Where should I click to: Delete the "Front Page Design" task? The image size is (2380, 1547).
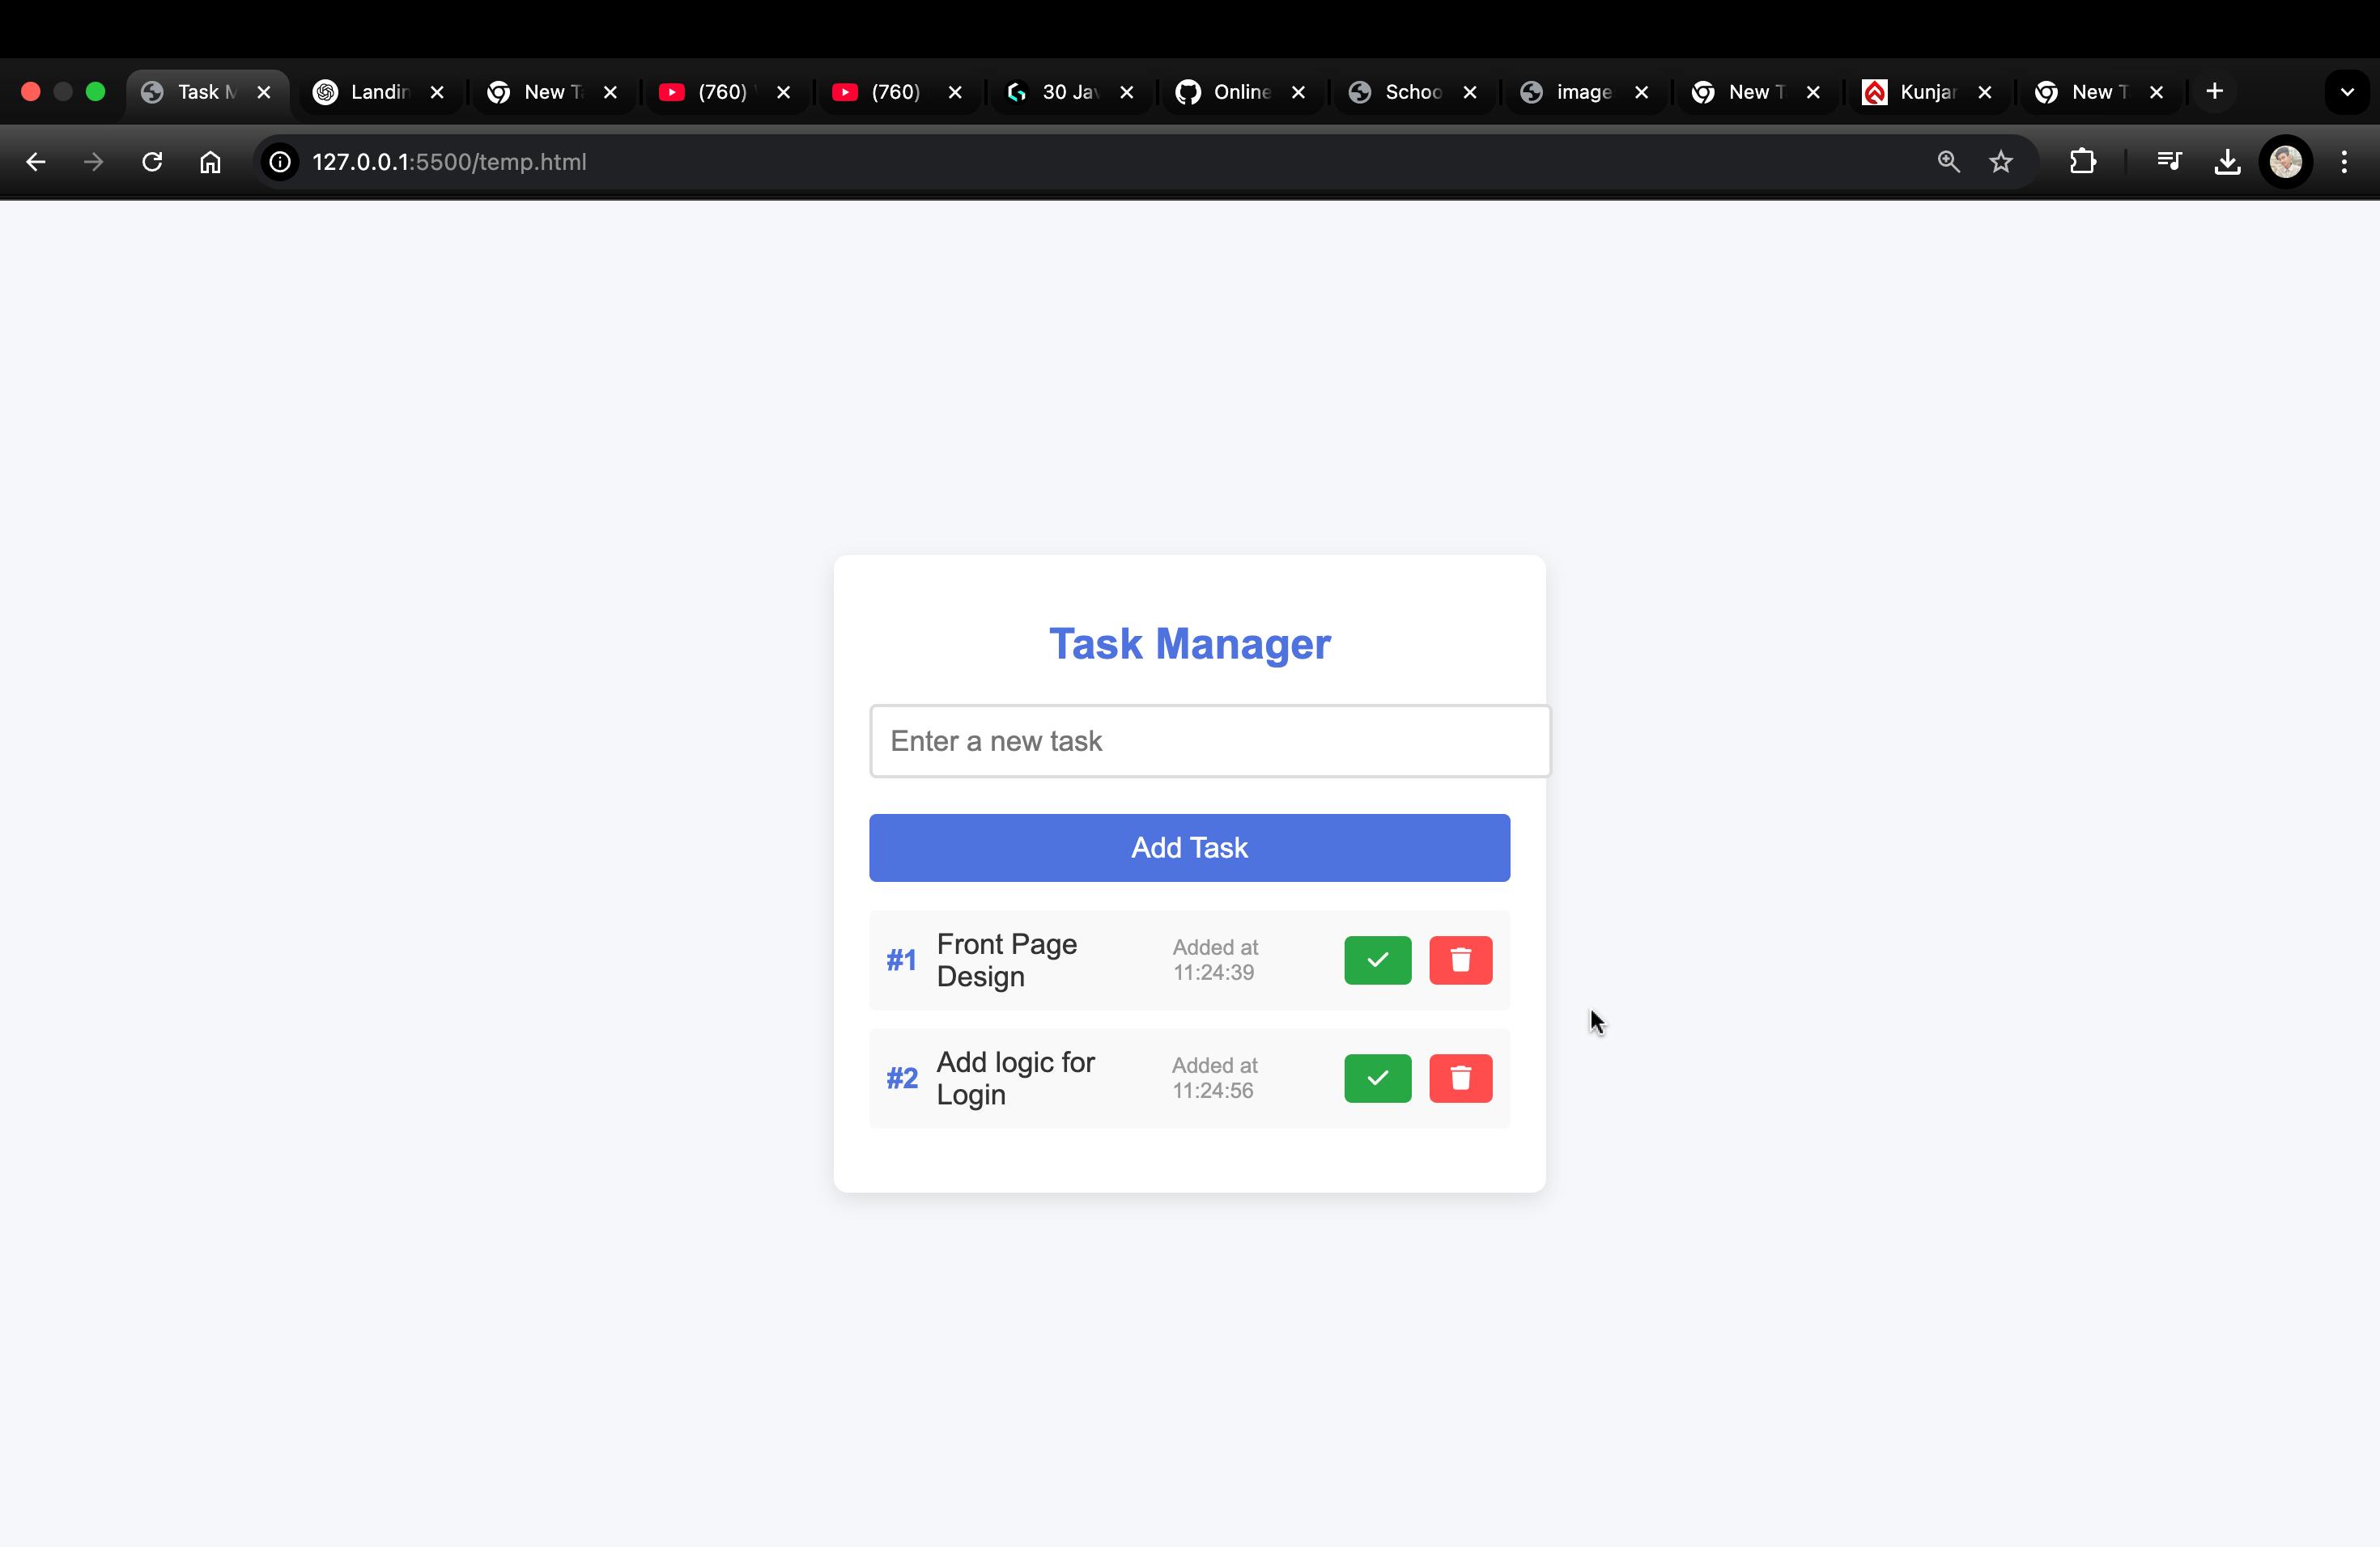pyautogui.click(x=1460, y=960)
